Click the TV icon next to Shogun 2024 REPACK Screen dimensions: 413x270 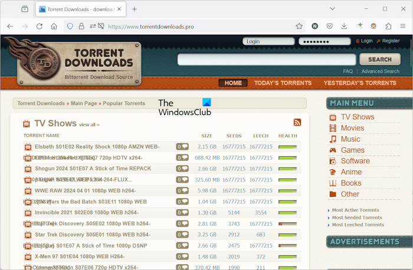(28, 169)
